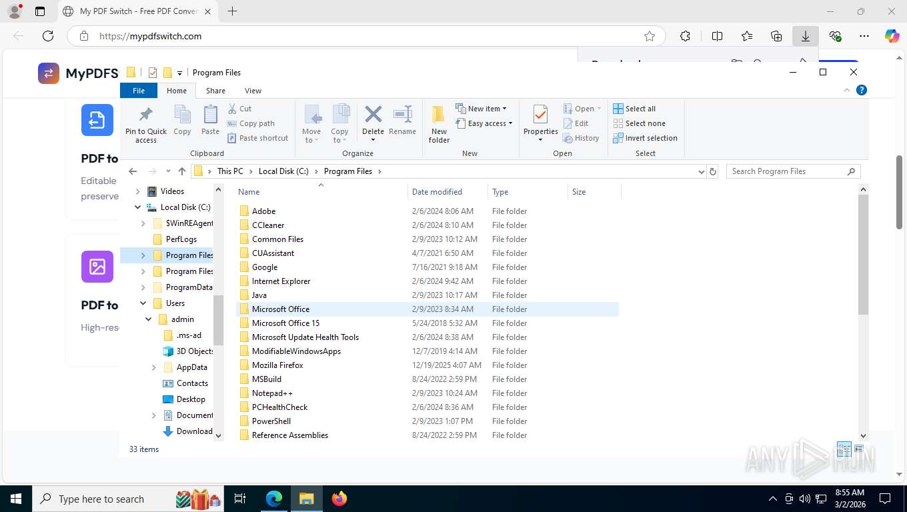Viewport: 907px width, 512px height.
Task: Switch to details view icon in status bar
Action: [844, 449]
